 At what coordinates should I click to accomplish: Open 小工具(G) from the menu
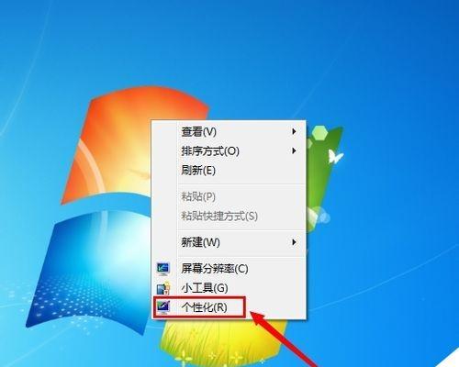(229, 288)
